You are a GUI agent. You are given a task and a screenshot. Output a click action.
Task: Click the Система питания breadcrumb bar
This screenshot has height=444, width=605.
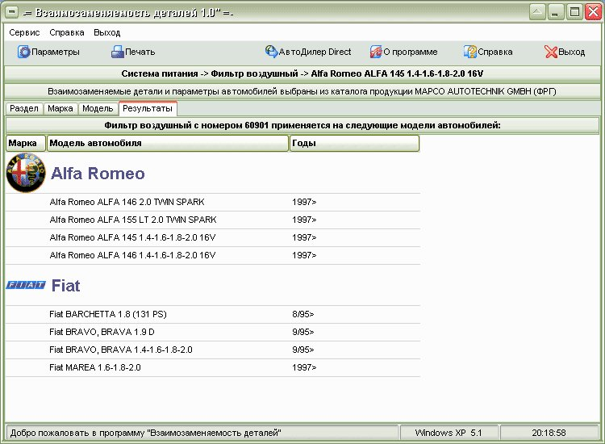(302, 73)
